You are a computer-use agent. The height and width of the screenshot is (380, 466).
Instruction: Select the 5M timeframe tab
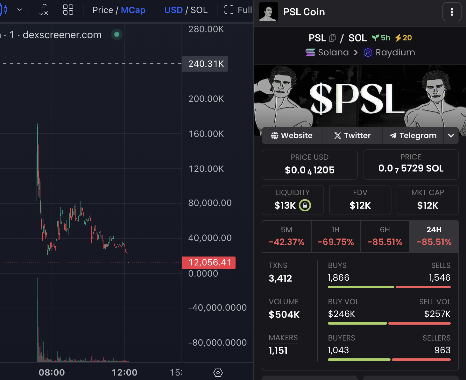pos(286,236)
